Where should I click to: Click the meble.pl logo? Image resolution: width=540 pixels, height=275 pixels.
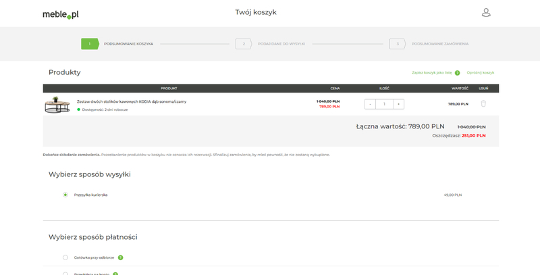61,14
